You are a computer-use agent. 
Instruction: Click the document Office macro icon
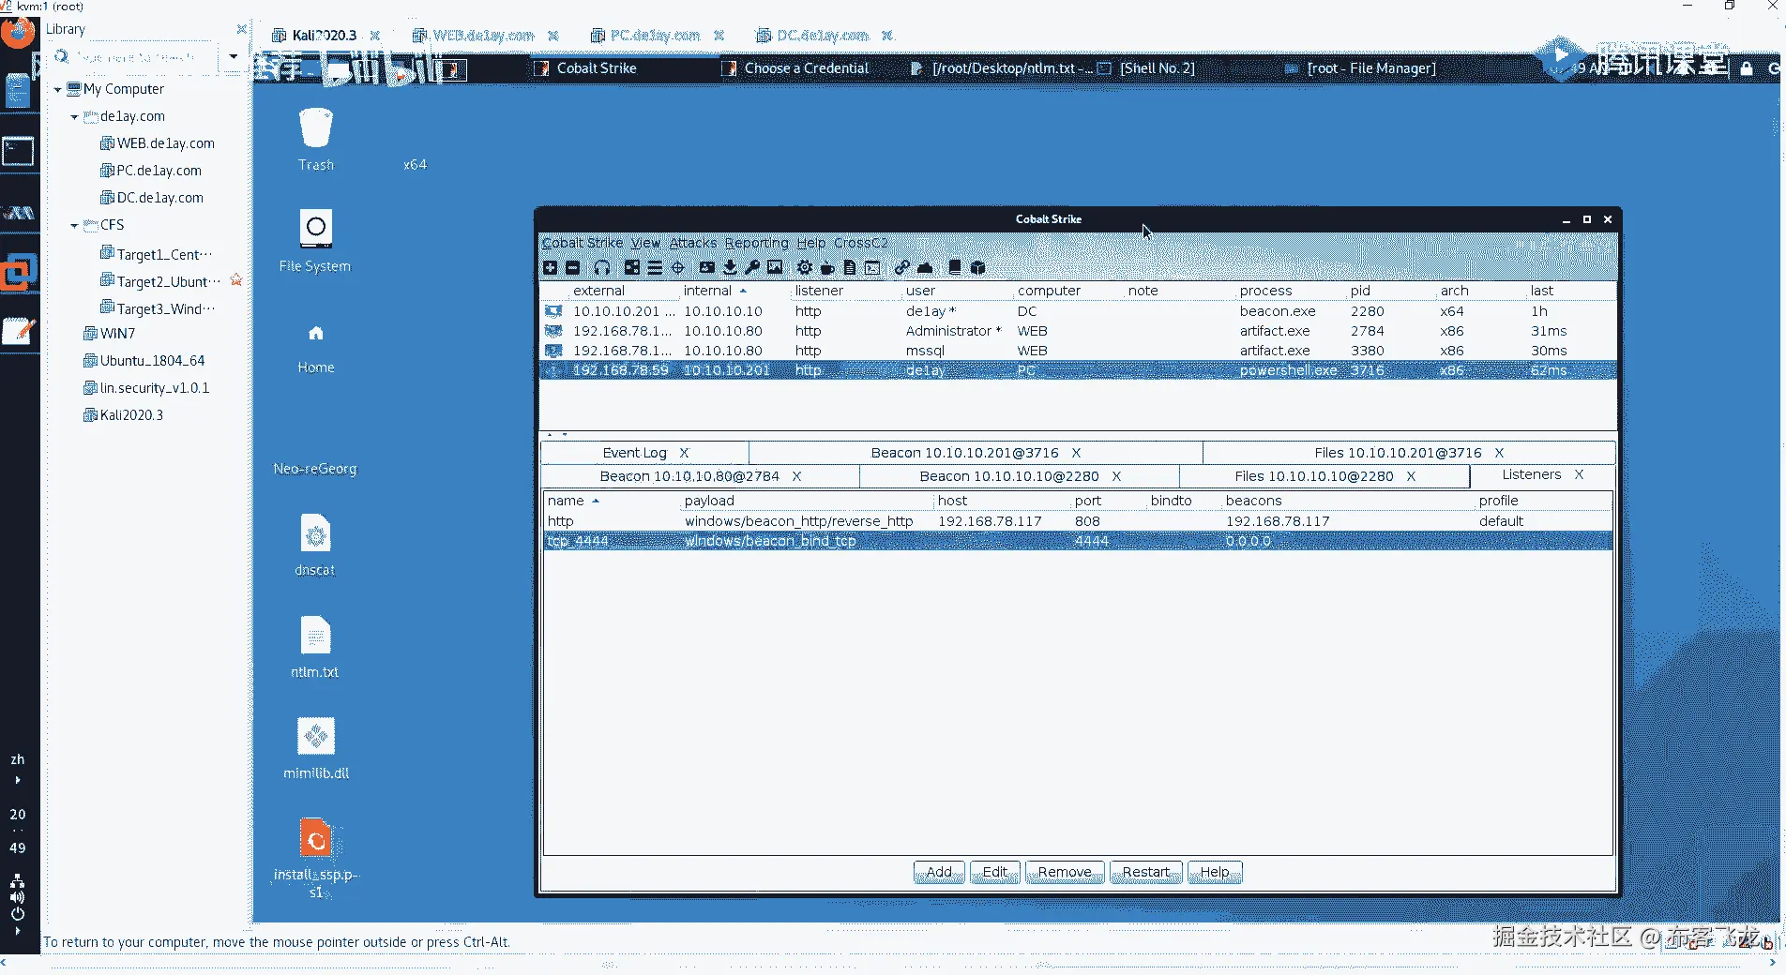click(850, 268)
